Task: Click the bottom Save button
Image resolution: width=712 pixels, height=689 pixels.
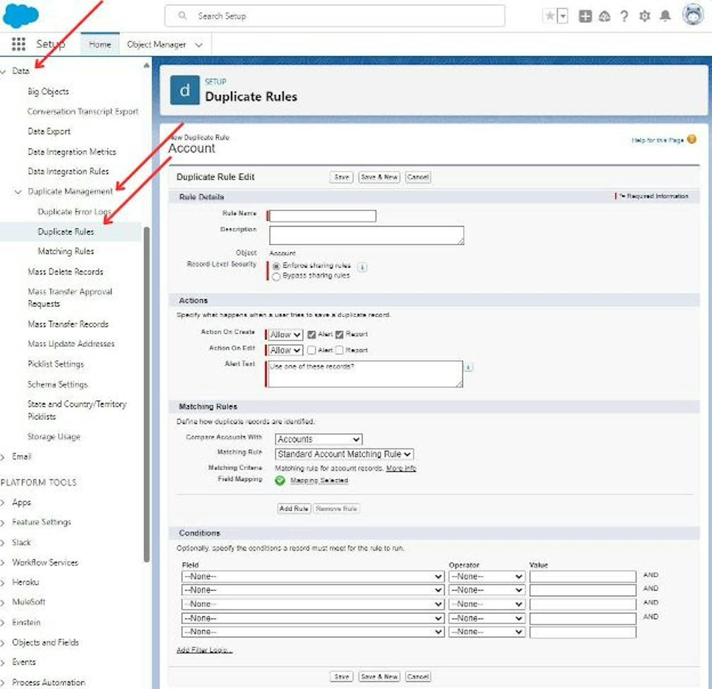Action: [341, 676]
